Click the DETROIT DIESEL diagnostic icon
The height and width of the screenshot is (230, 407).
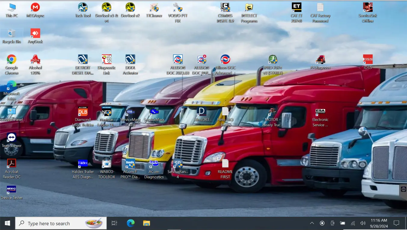(83, 59)
